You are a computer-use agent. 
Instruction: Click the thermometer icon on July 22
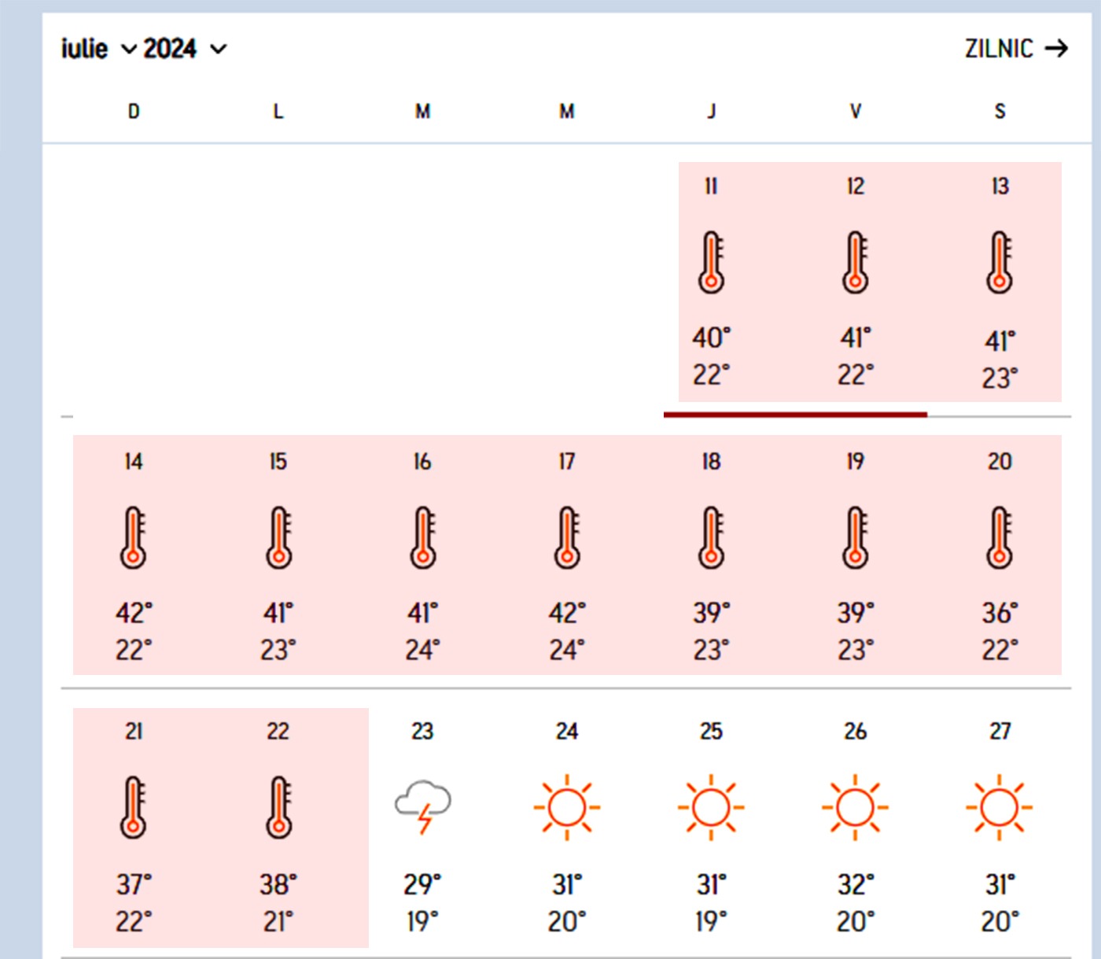(x=277, y=806)
